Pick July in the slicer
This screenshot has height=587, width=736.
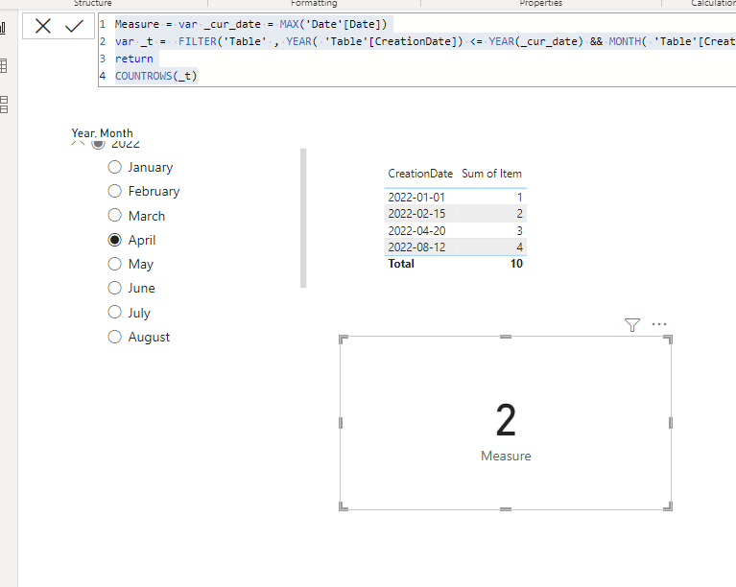pyautogui.click(x=114, y=312)
